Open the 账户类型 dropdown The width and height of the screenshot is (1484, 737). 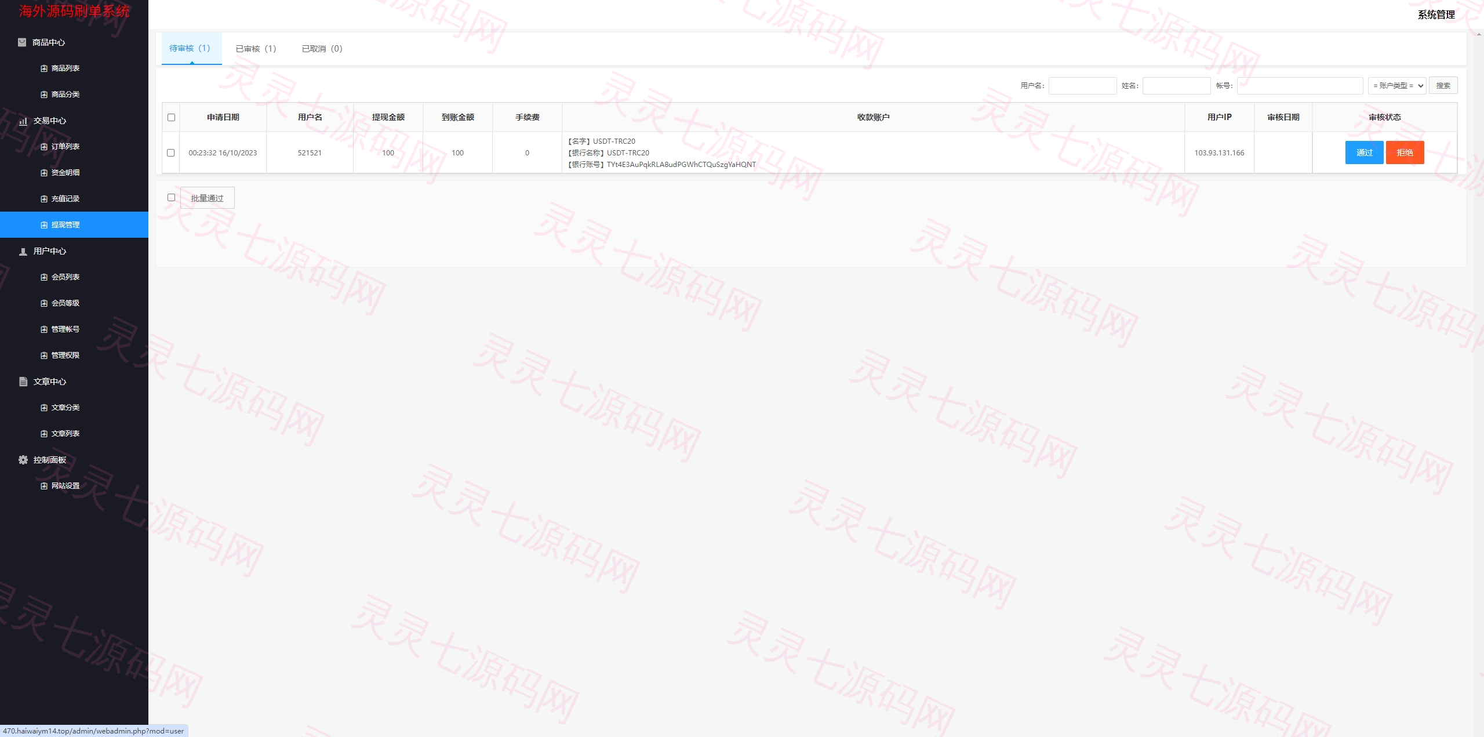(1397, 86)
